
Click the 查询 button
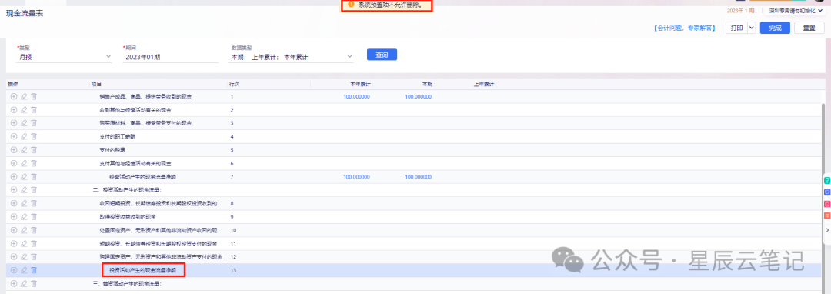pyautogui.click(x=382, y=55)
